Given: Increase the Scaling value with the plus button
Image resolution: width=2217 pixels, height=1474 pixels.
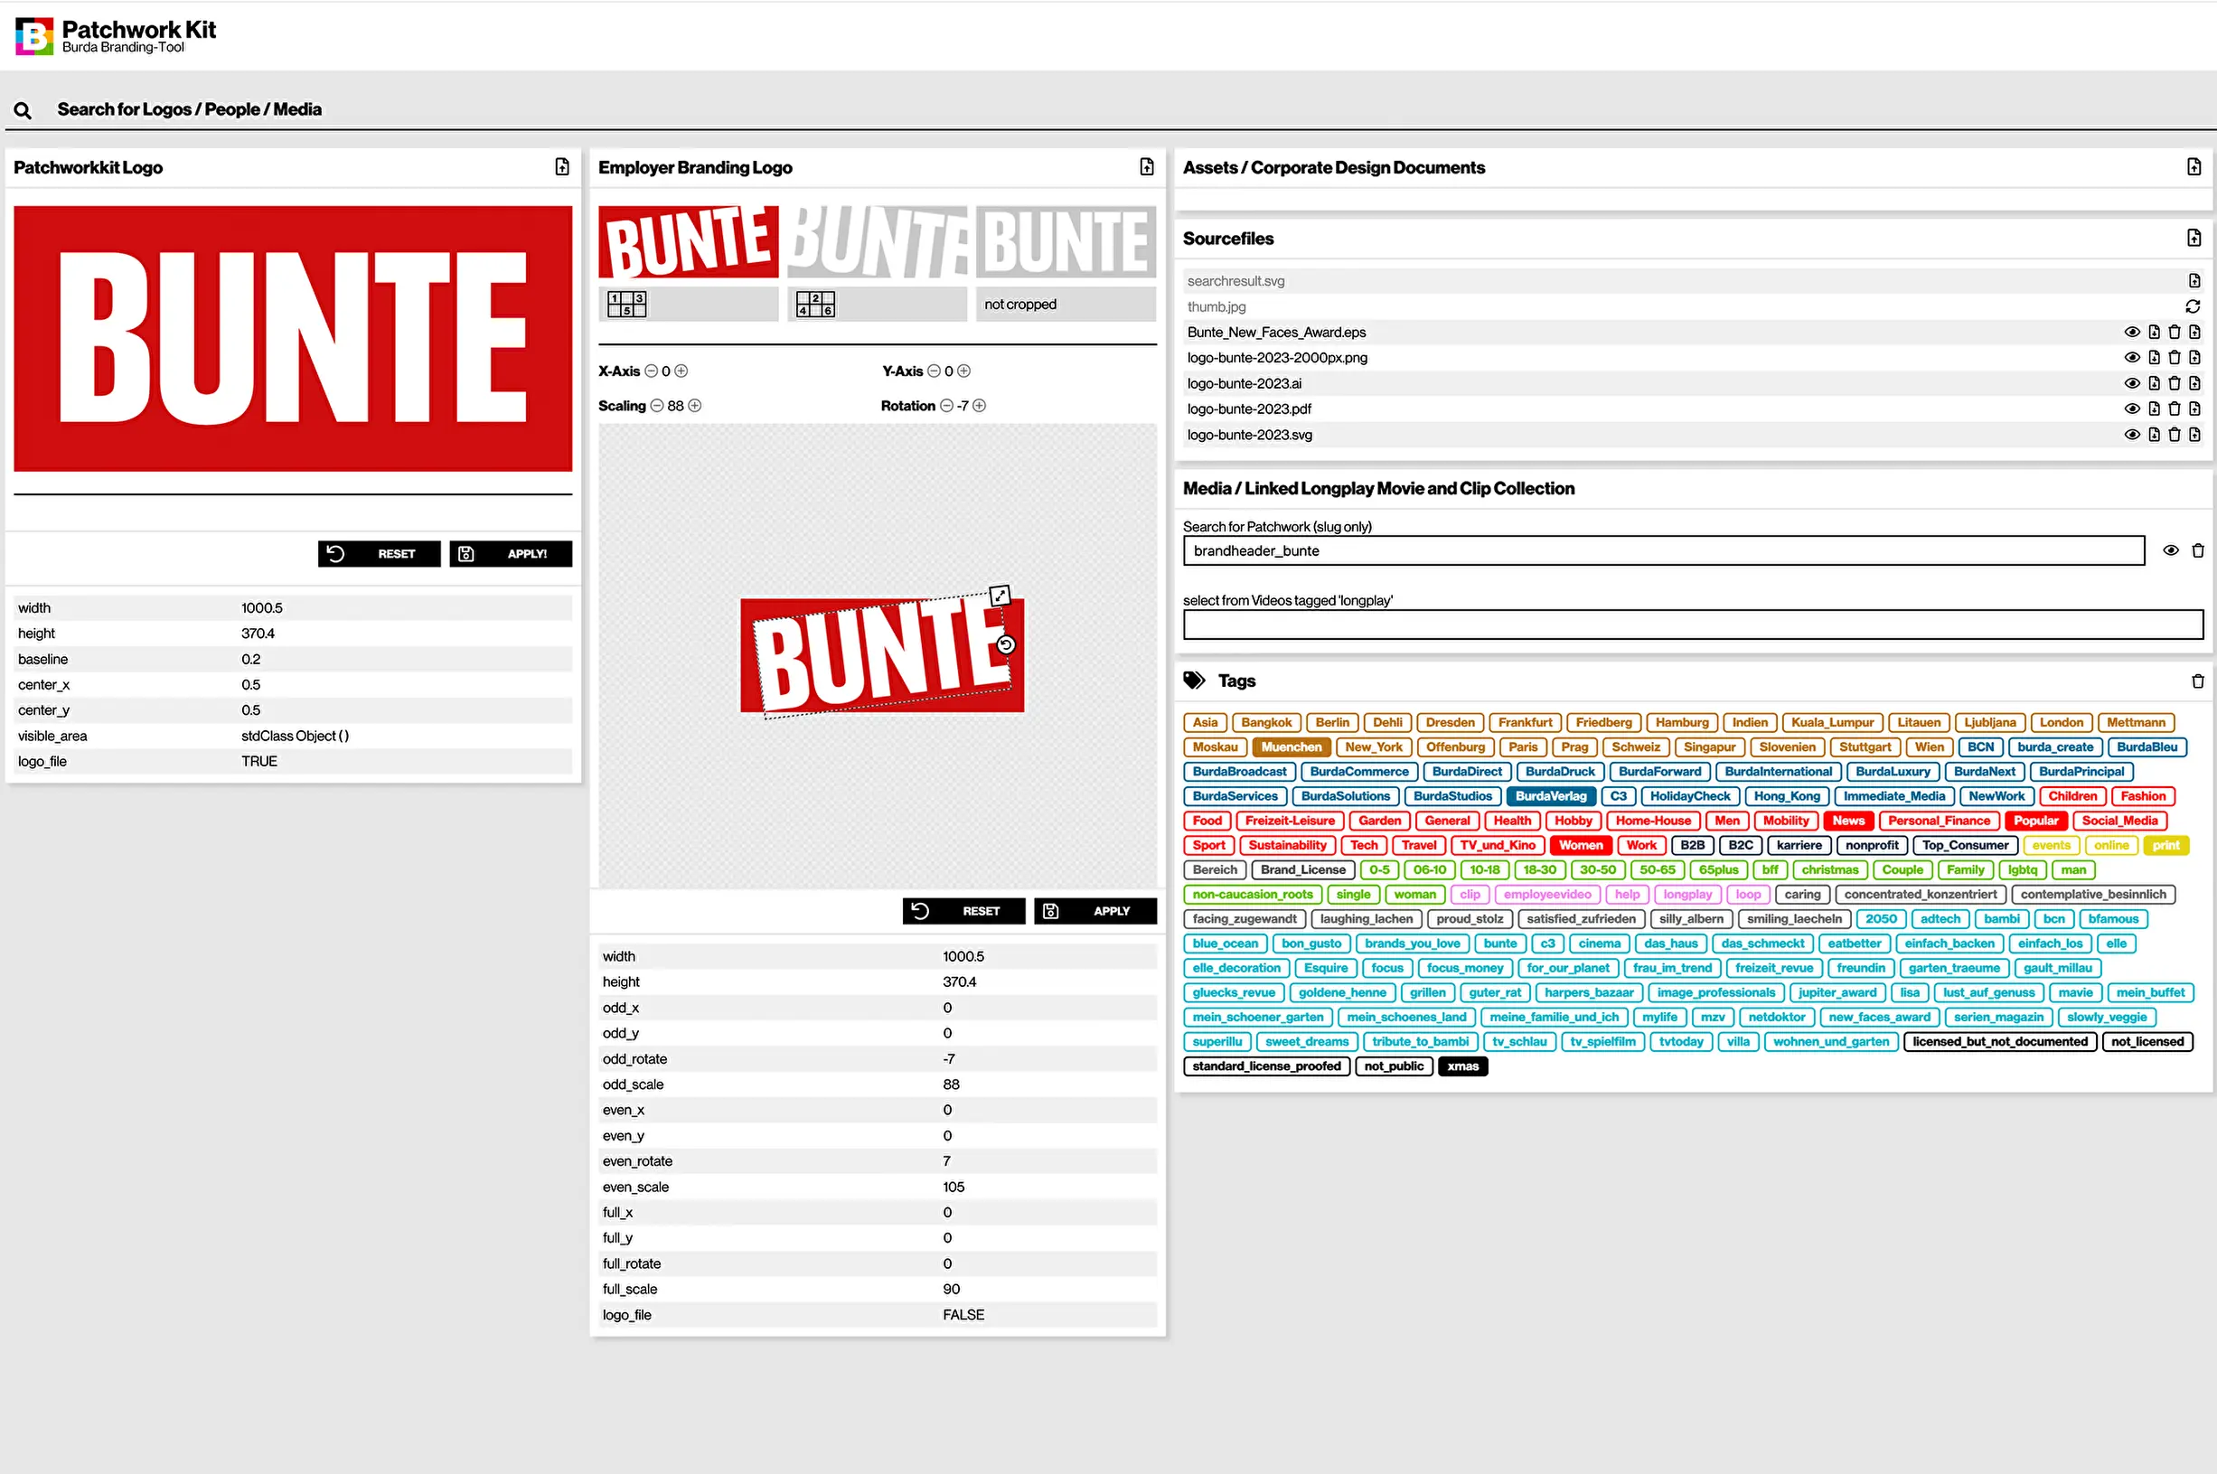Looking at the screenshot, I should point(694,406).
